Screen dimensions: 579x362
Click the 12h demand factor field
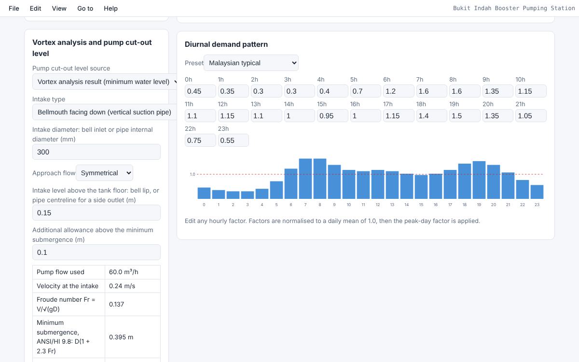click(x=234, y=115)
